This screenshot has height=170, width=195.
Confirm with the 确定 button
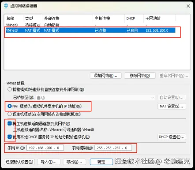click(101, 162)
